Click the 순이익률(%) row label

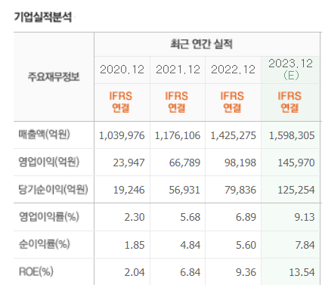(x=45, y=244)
